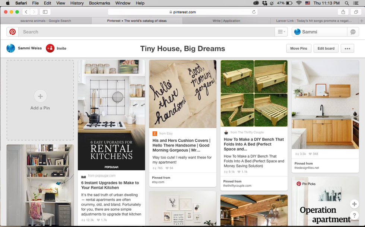This screenshot has width=365, height=227.
Task: Open messages via the speech bubble icon
Action: click(x=353, y=32)
